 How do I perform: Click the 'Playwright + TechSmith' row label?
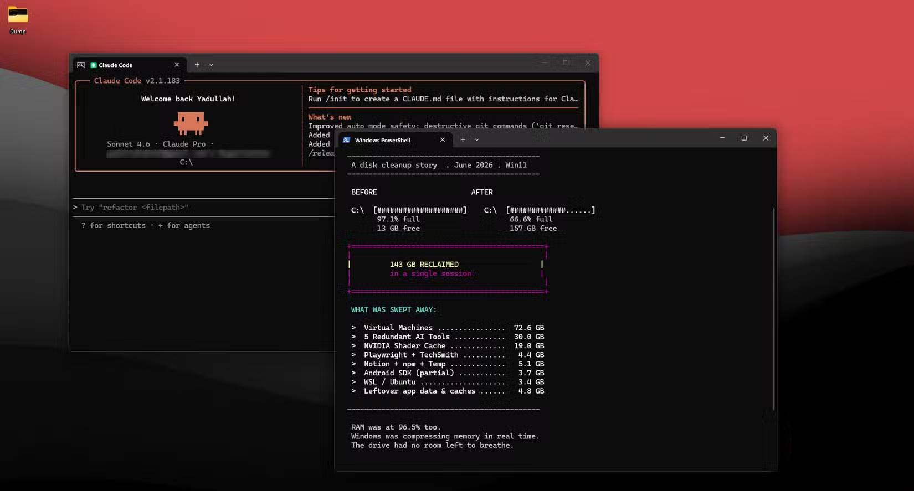coord(411,355)
